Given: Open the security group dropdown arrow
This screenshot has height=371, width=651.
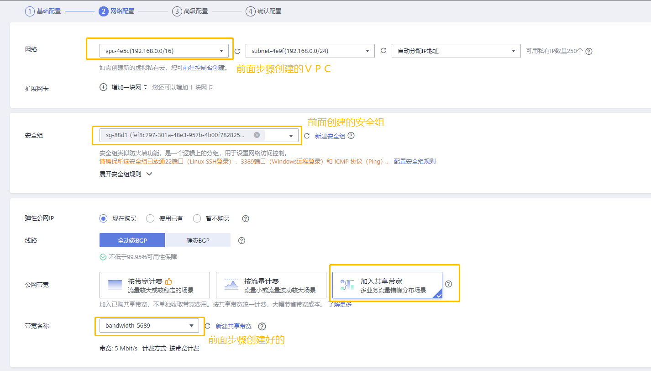Looking at the screenshot, I should coord(291,136).
